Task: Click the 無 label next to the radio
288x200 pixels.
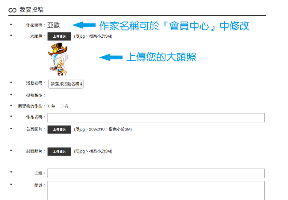Action: tap(53, 106)
